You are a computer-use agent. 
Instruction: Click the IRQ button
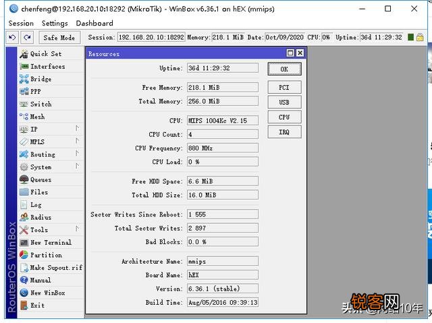pyautogui.click(x=284, y=132)
